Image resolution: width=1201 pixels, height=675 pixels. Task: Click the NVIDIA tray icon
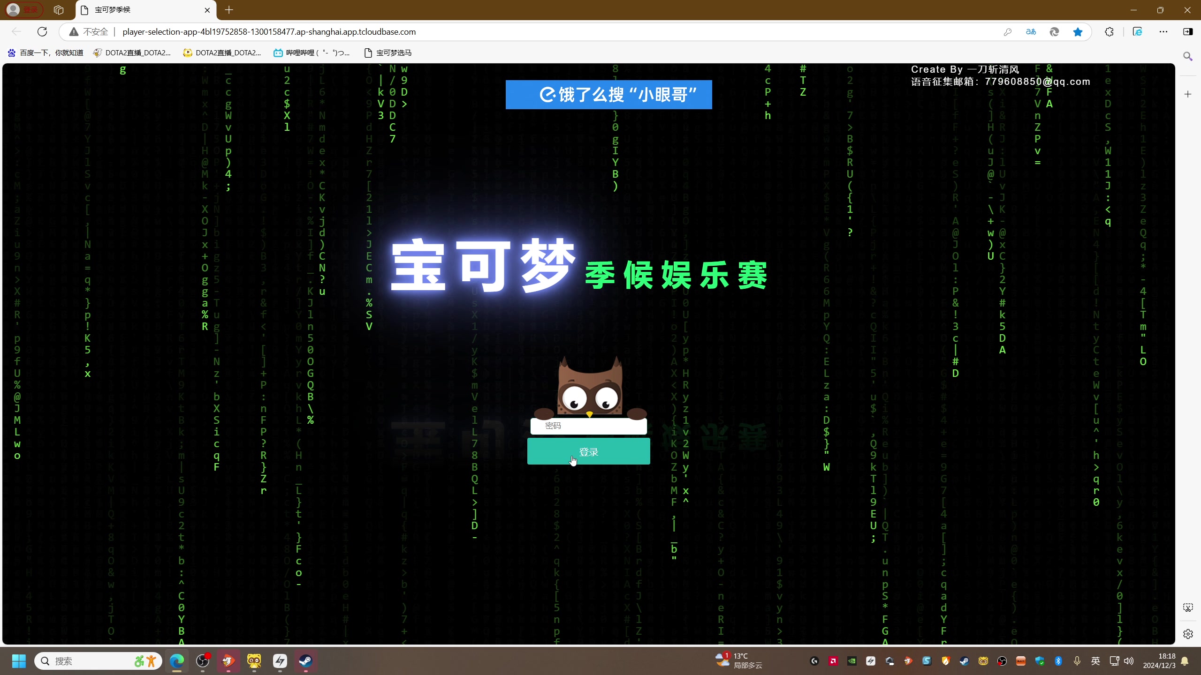852,661
